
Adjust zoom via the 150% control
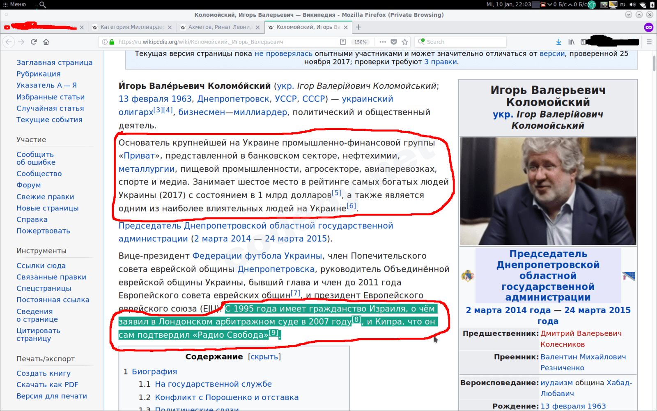361,42
